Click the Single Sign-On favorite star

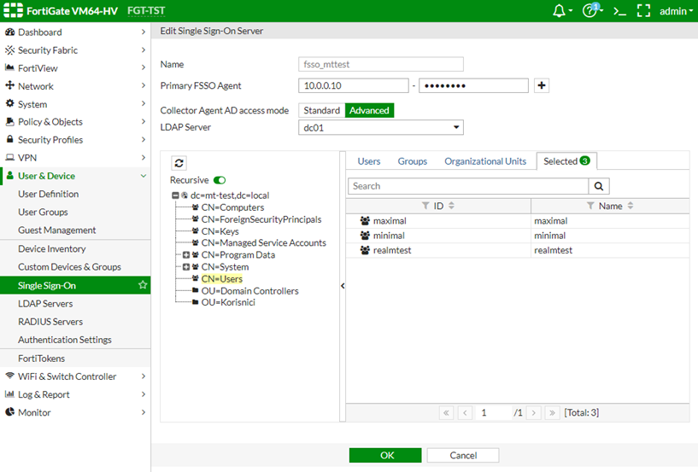point(143,285)
